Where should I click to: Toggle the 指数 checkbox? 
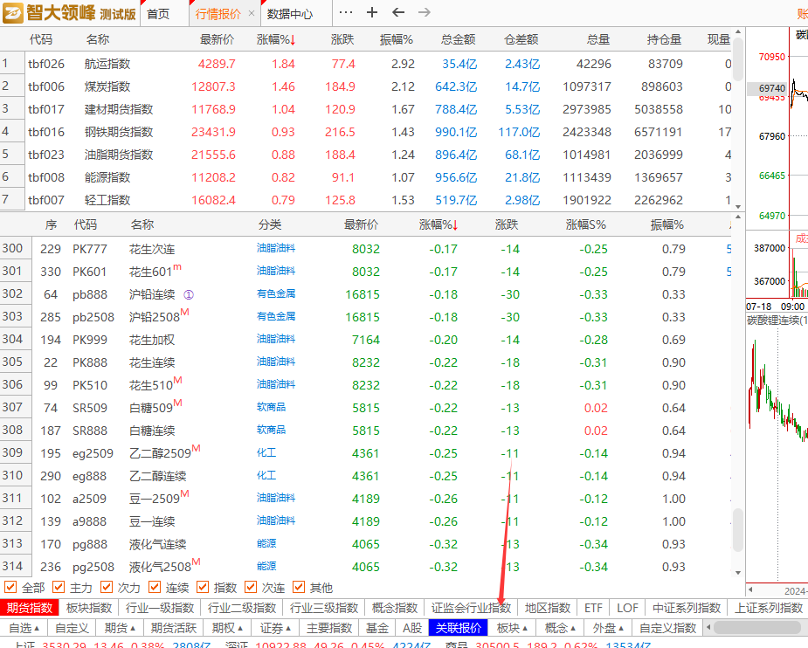[203, 587]
